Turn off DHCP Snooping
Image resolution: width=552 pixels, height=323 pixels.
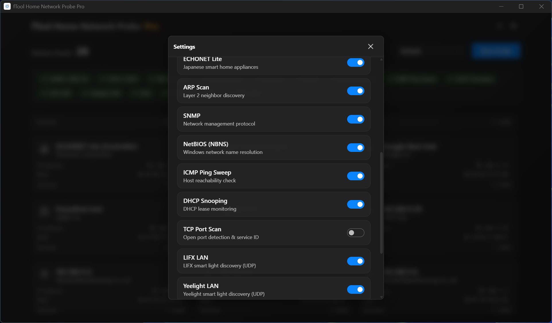(x=355, y=204)
